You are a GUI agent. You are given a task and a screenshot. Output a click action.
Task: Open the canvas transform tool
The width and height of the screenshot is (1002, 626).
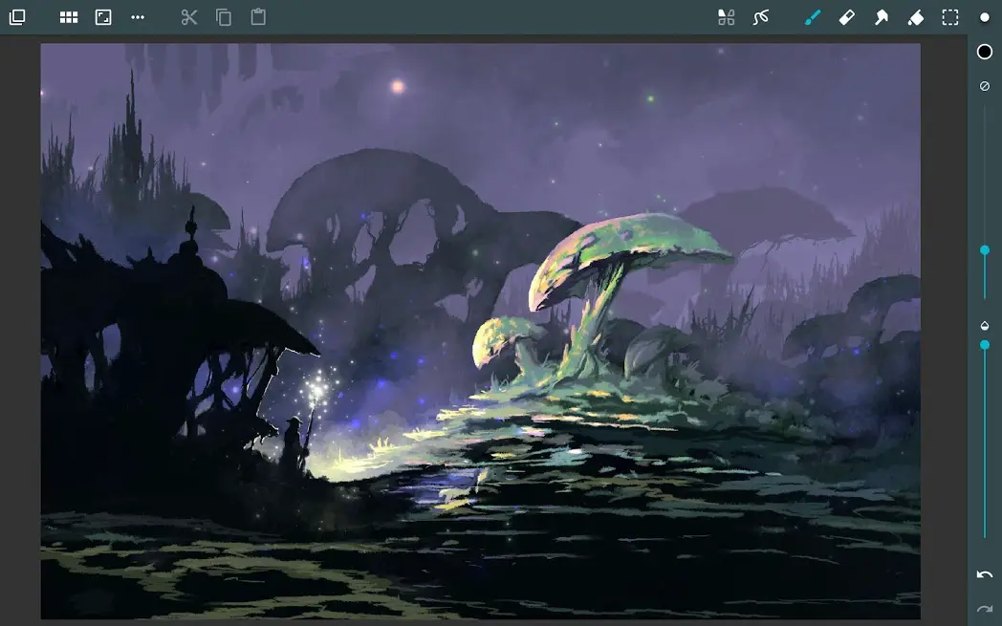click(x=102, y=17)
